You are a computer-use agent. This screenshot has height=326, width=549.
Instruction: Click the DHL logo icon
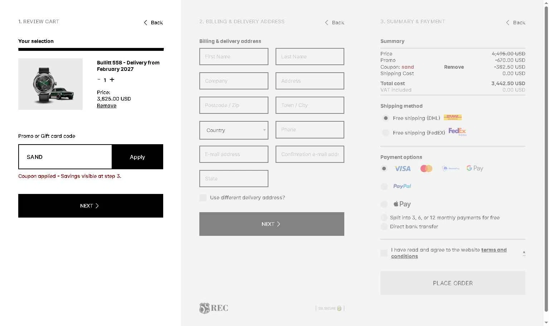tap(453, 117)
